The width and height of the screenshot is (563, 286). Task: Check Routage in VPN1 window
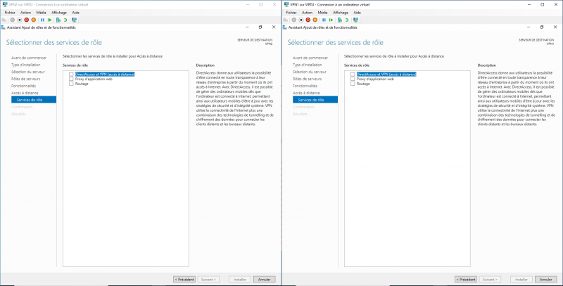(353, 84)
